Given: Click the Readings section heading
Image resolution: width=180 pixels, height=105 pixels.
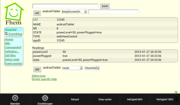Looking at the screenshot, I should [38, 48].
